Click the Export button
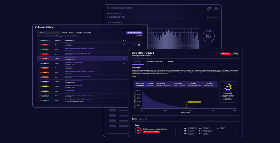Viewport: 280px width, 143px height. (x=139, y=36)
